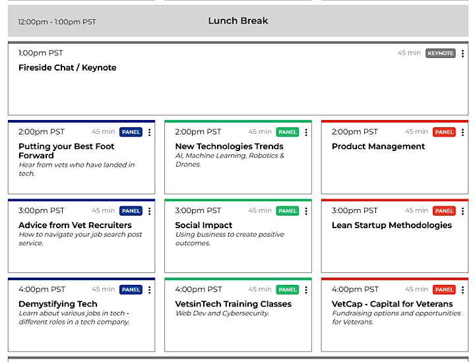Image resolution: width=475 pixels, height=362 pixels.
Task: Open three-dot menu on Social Impact session
Action: [x=306, y=211]
